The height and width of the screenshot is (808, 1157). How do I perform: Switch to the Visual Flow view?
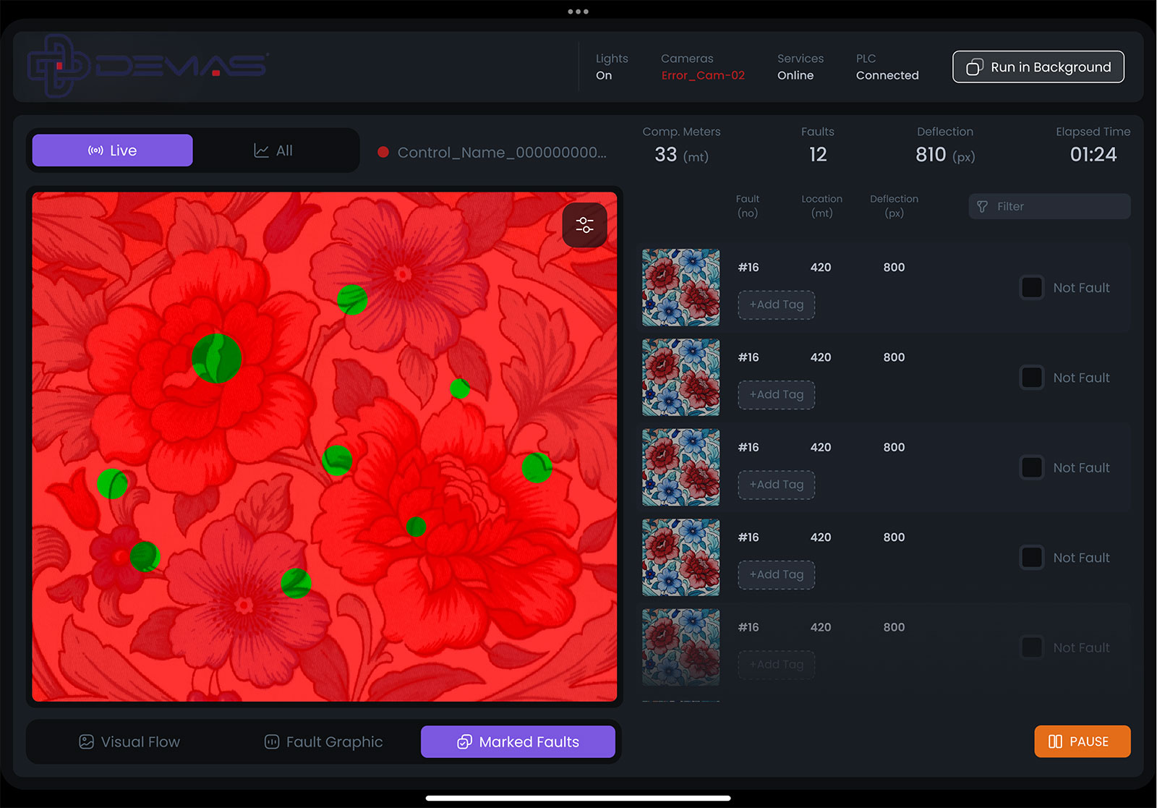[129, 741]
